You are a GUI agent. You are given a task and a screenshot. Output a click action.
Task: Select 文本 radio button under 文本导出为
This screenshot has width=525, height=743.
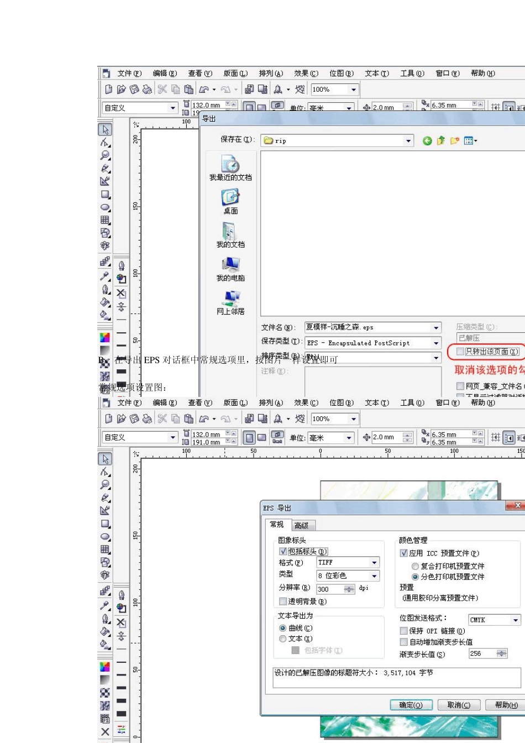click(283, 639)
